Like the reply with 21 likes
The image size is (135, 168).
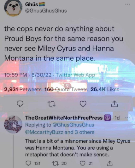pyautogui.click(x=86, y=163)
